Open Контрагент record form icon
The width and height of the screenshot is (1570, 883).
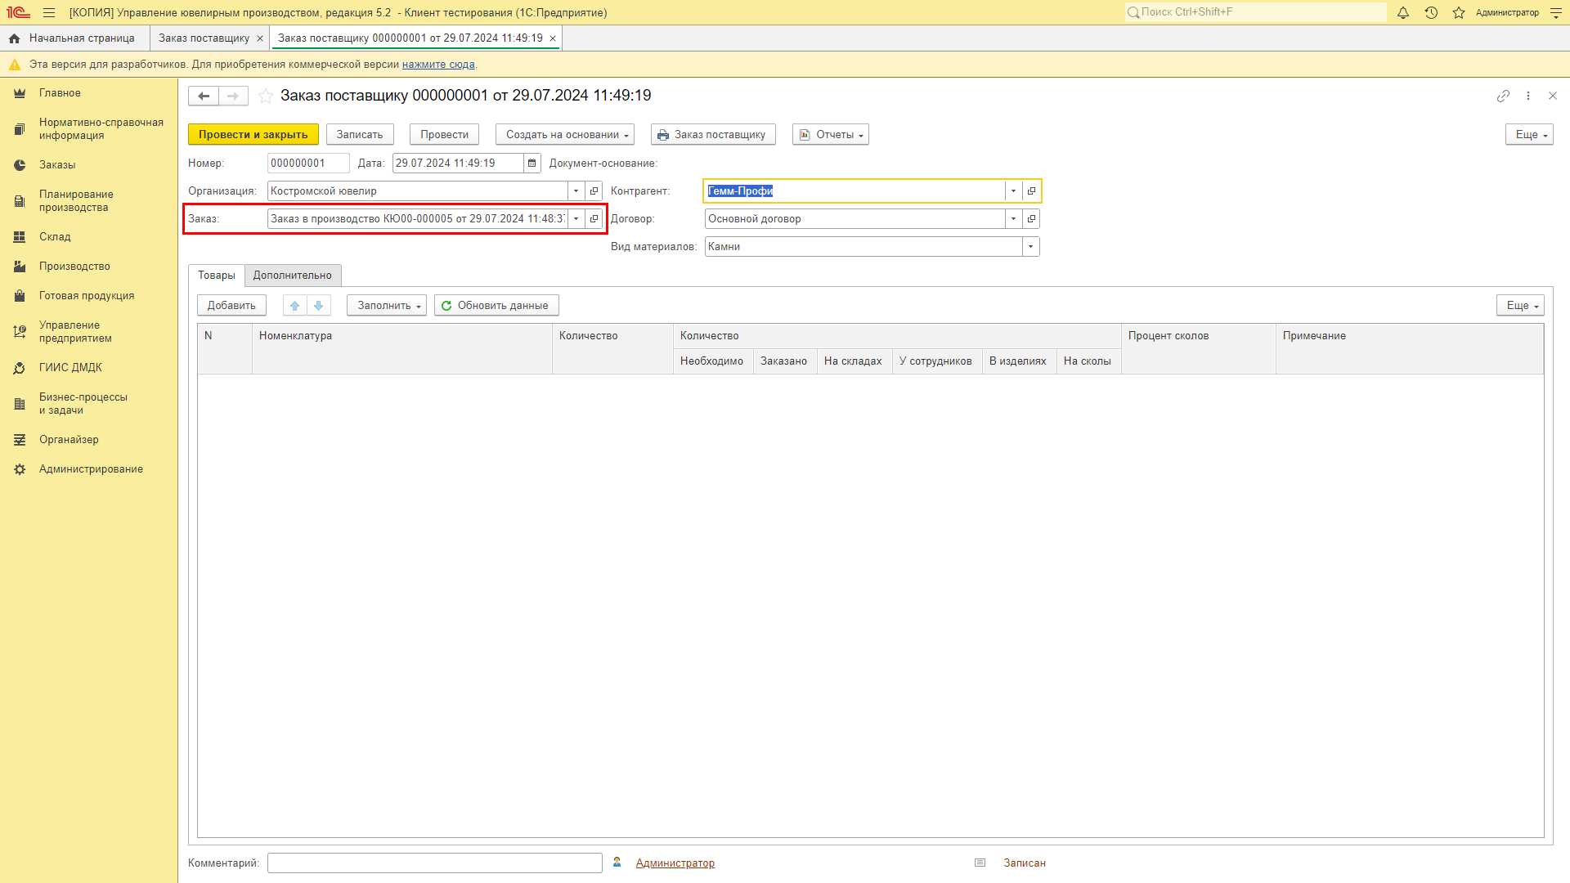[x=1031, y=191]
